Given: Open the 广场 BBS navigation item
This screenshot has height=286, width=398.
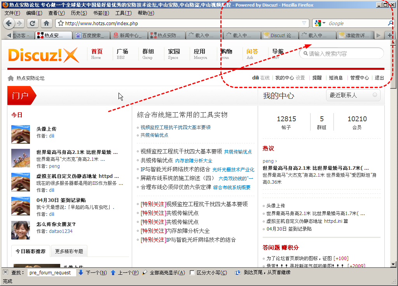Looking at the screenshot, I should [x=122, y=53].
